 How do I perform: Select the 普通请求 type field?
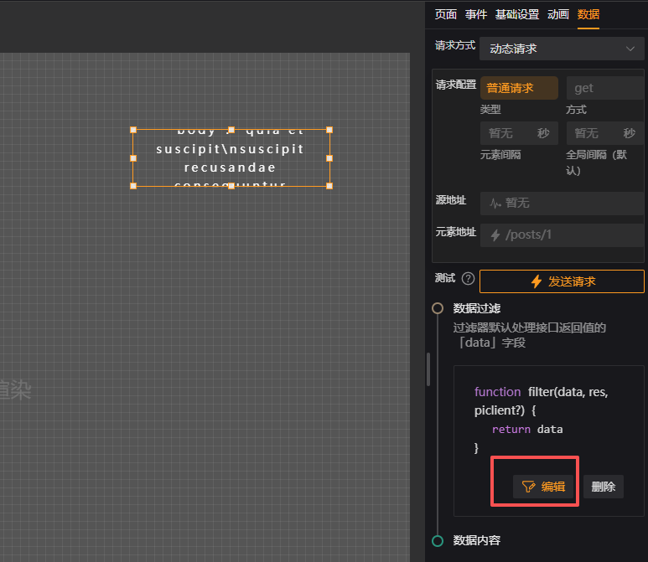point(519,88)
